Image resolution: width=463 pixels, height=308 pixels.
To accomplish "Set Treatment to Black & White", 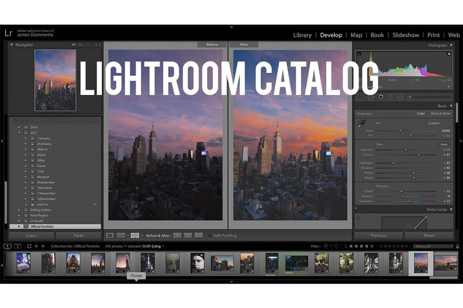I will 441,113.
